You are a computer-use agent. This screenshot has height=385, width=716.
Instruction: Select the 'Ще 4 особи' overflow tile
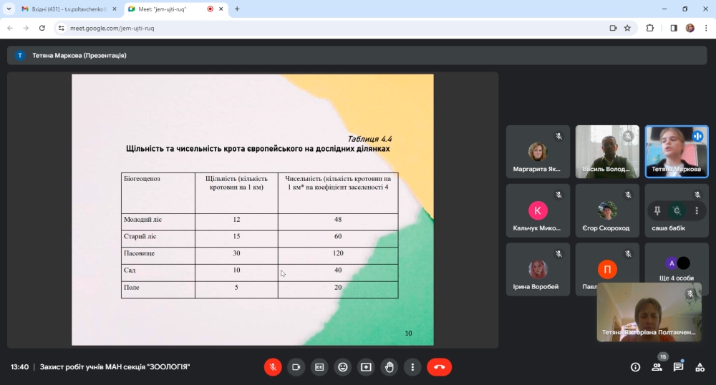677,270
